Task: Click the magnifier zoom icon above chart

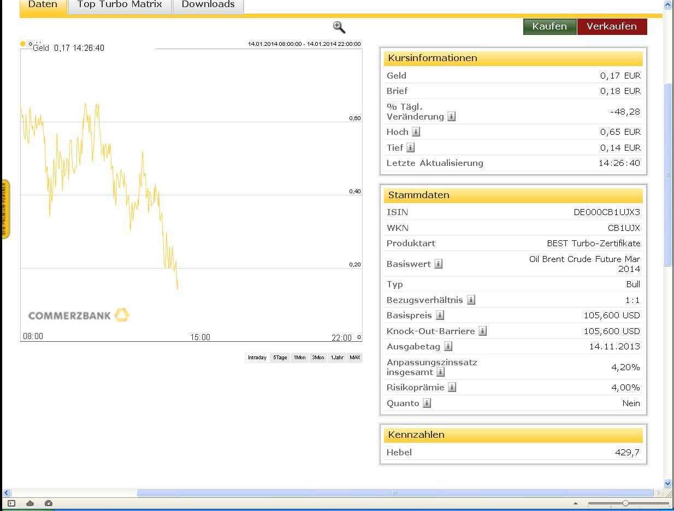Action: (339, 27)
